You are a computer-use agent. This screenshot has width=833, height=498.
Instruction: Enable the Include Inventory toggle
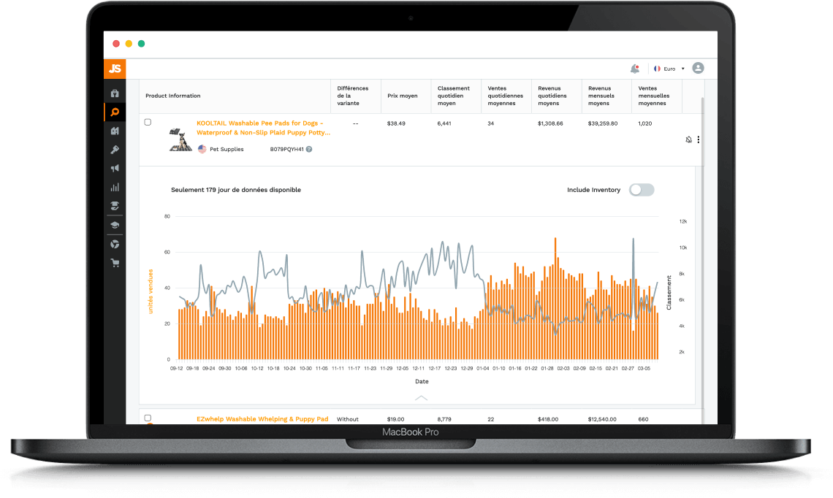pos(642,190)
